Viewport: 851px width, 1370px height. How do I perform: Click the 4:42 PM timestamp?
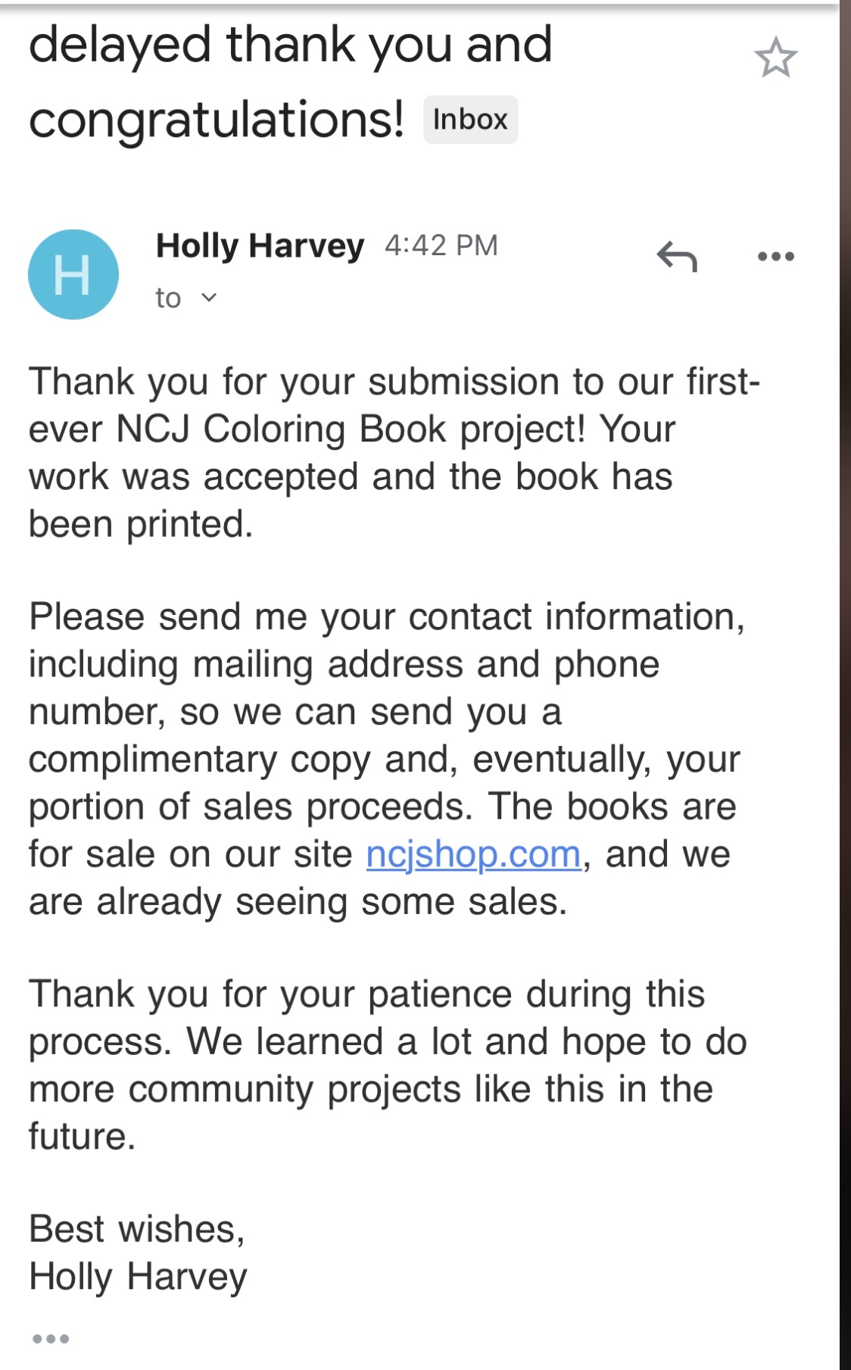441,245
